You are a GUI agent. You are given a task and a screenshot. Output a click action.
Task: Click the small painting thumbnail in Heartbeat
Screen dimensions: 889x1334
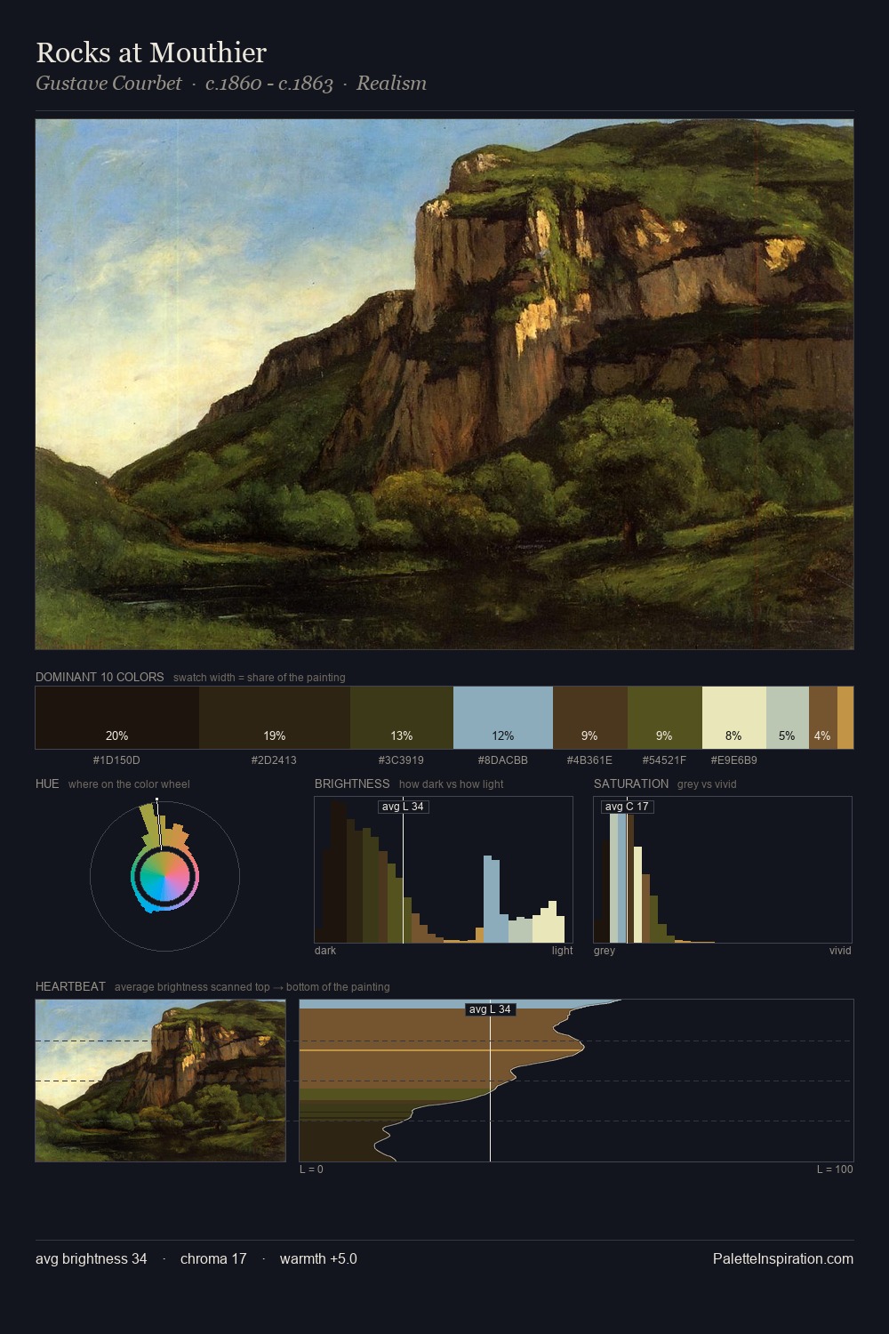pyautogui.click(x=161, y=1081)
